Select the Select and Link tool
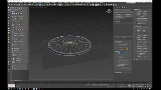Image resolution: width=161 pixels, height=90 pixels. tap(15, 5)
